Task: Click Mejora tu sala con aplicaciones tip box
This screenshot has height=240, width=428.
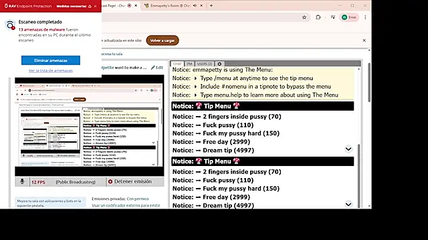Action: click(x=51, y=203)
